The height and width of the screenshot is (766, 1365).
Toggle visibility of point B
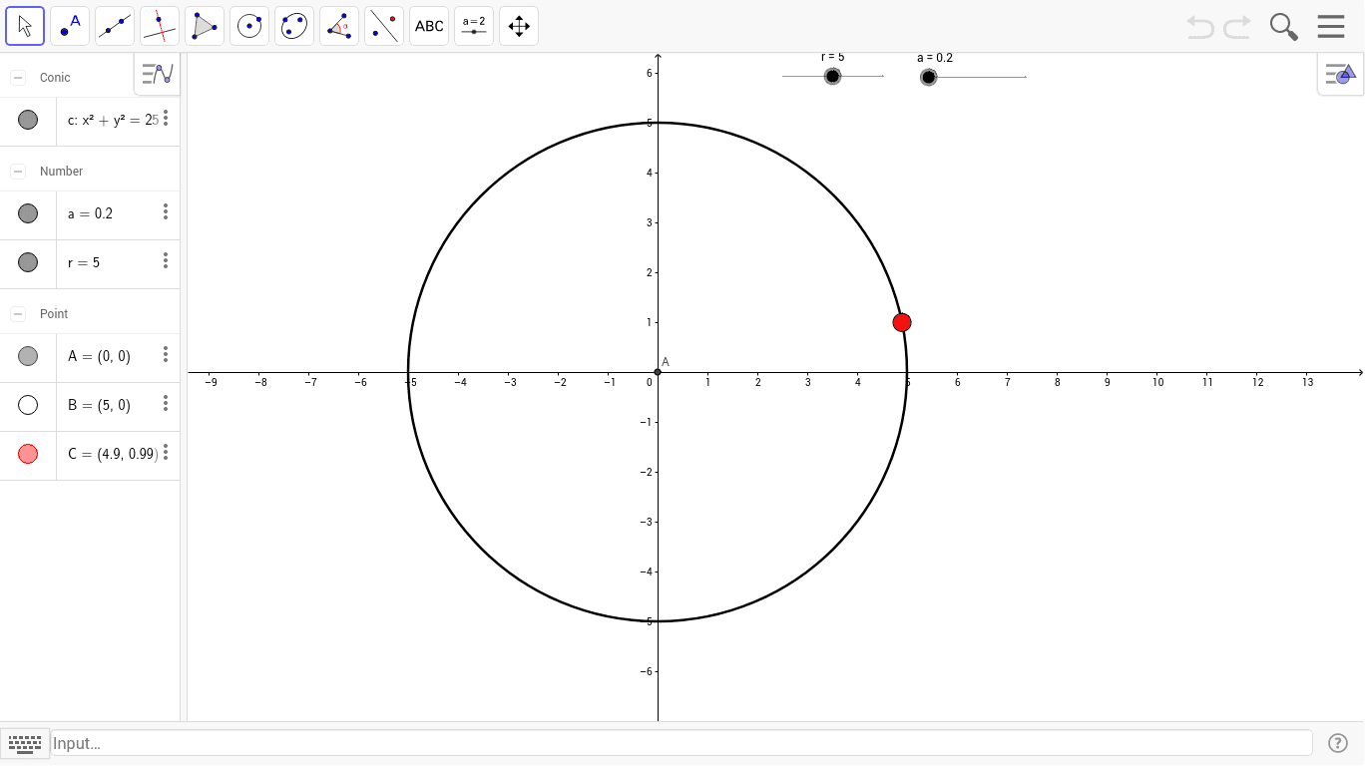point(27,404)
